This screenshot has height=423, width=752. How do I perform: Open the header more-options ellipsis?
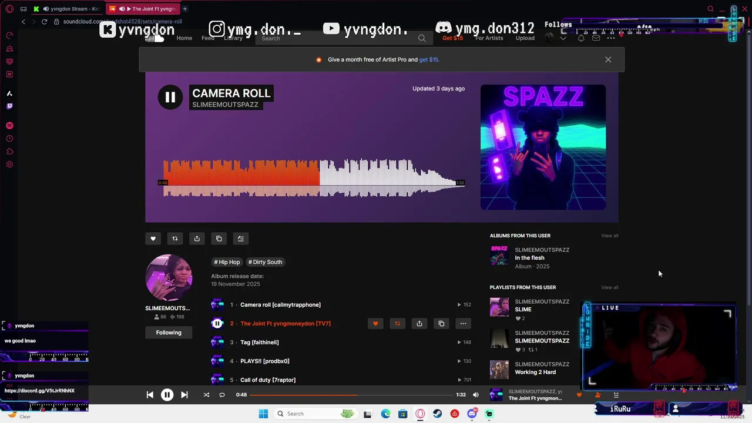pos(611,38)
